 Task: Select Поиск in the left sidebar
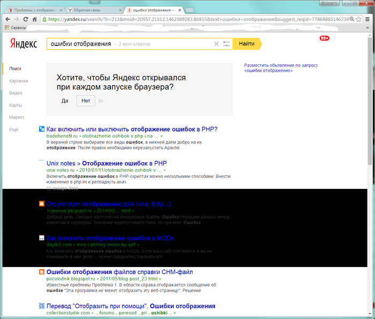click(x=16, y=69)
